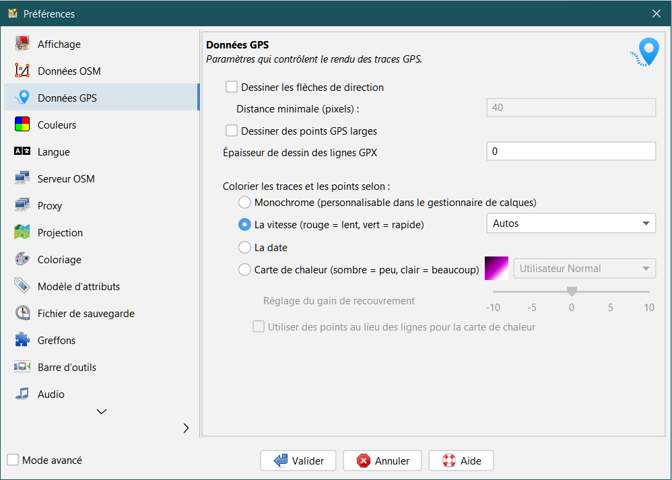Viewport: 672px width, 480px height.
Task: Open the Serveur OSM preferences tab
Action: [66, 179]
